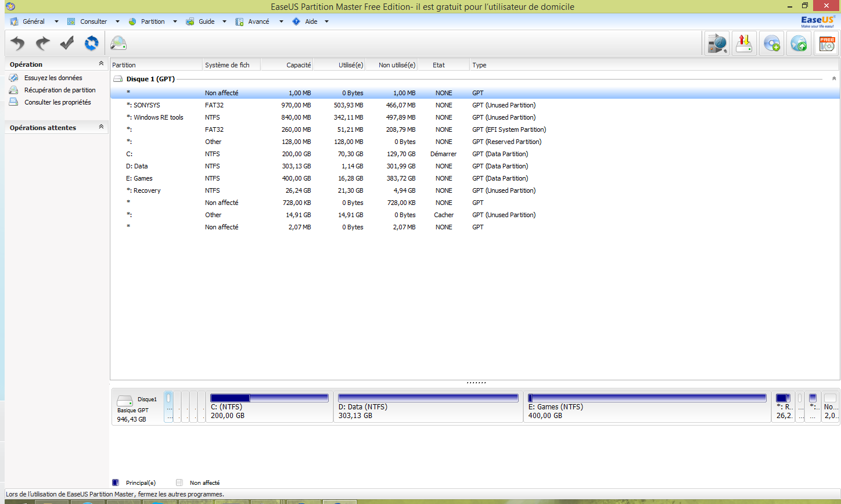Viewport: 841px width, 504px height.
Task: Open the data recovery computer-magnifier icon
Action: click(717, 44)
